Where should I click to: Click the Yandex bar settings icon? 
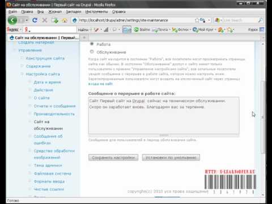tap(230, 29)
